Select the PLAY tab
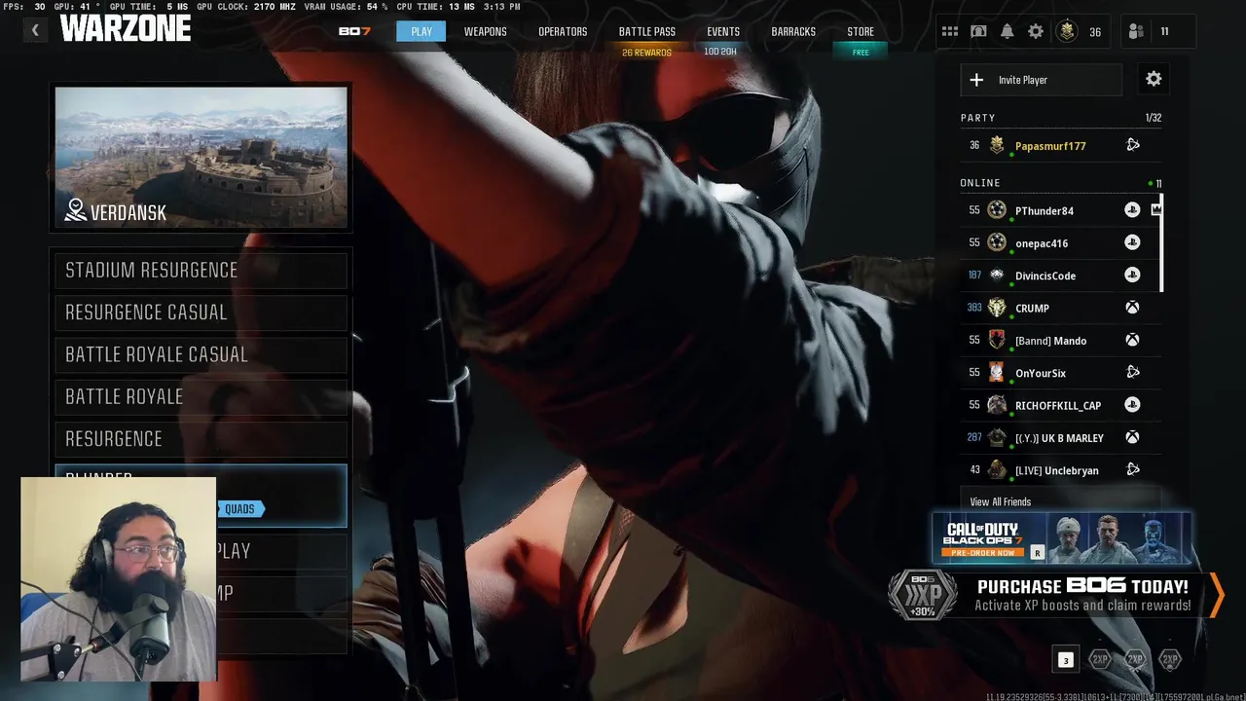This screenshot has width=1246, height=701. click(421, 31)
